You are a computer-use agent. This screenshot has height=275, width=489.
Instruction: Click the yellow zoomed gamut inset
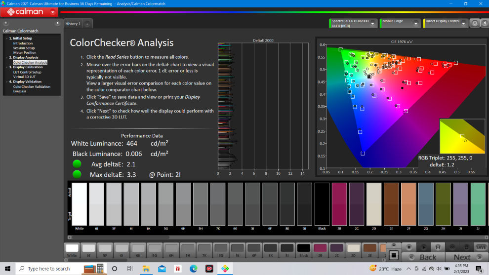coord(462,136)
